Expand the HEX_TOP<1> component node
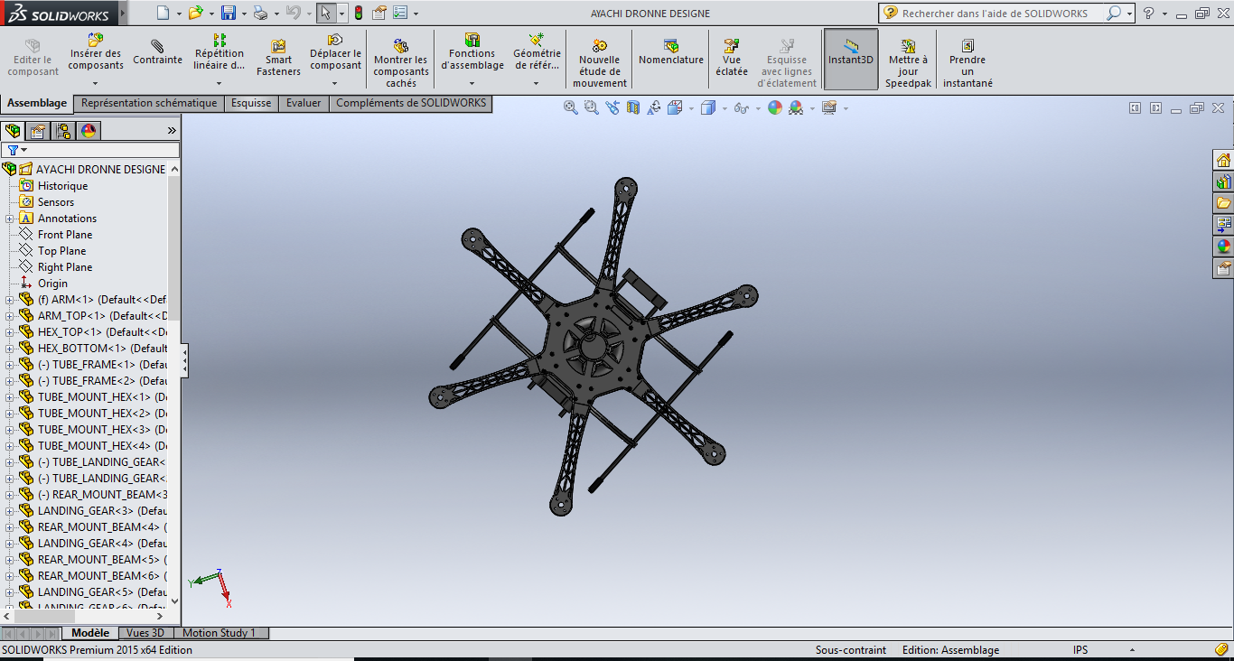 click(10, 332)
